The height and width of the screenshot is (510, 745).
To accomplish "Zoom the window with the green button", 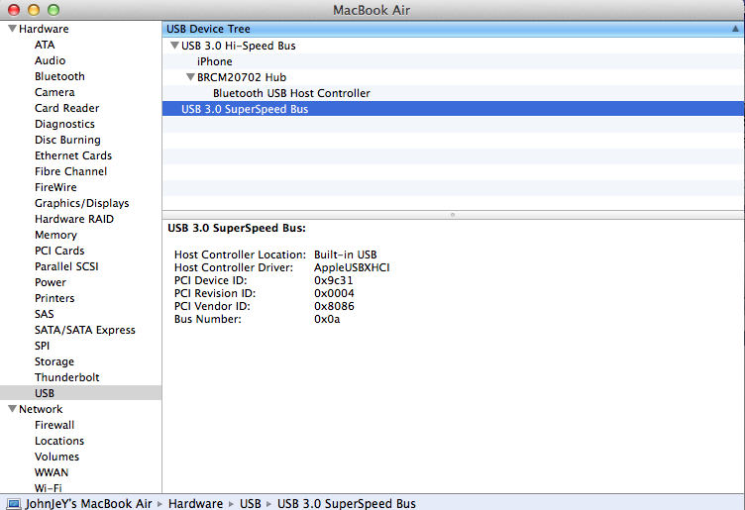I will click(x=53, y=10).
